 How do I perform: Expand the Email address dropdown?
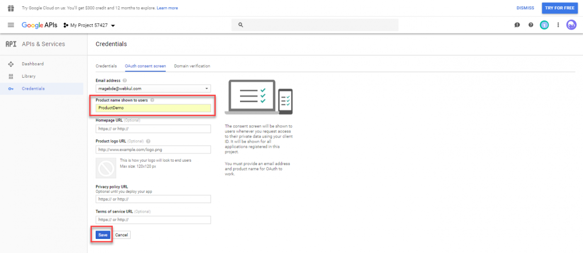153,88
